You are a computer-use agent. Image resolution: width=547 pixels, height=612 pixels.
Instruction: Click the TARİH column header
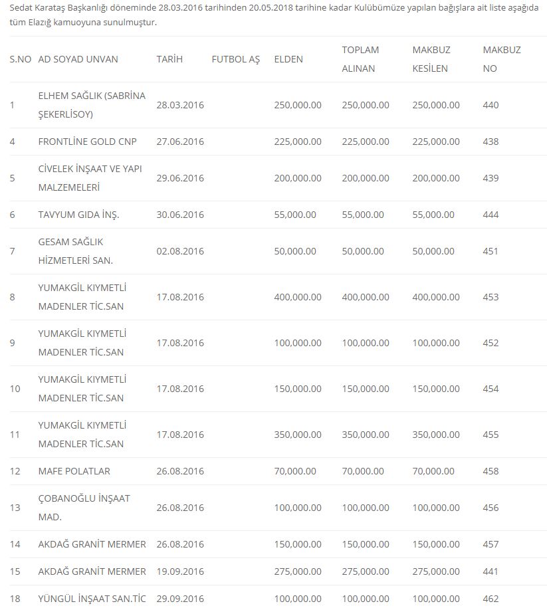coord(169,59)
